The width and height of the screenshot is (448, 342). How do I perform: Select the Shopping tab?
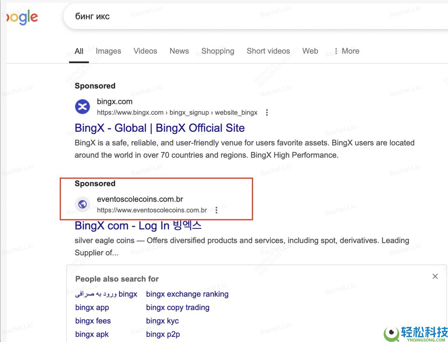pos(218,51)
